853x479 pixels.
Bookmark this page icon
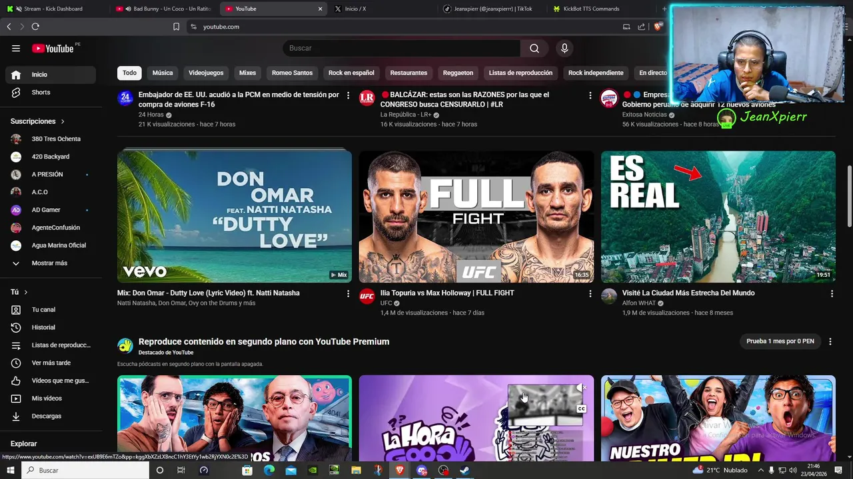coord(176,27)
